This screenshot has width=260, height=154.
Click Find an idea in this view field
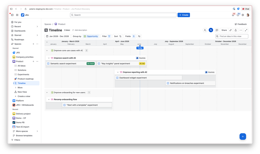pyautogui.click(x=232, y=36)
